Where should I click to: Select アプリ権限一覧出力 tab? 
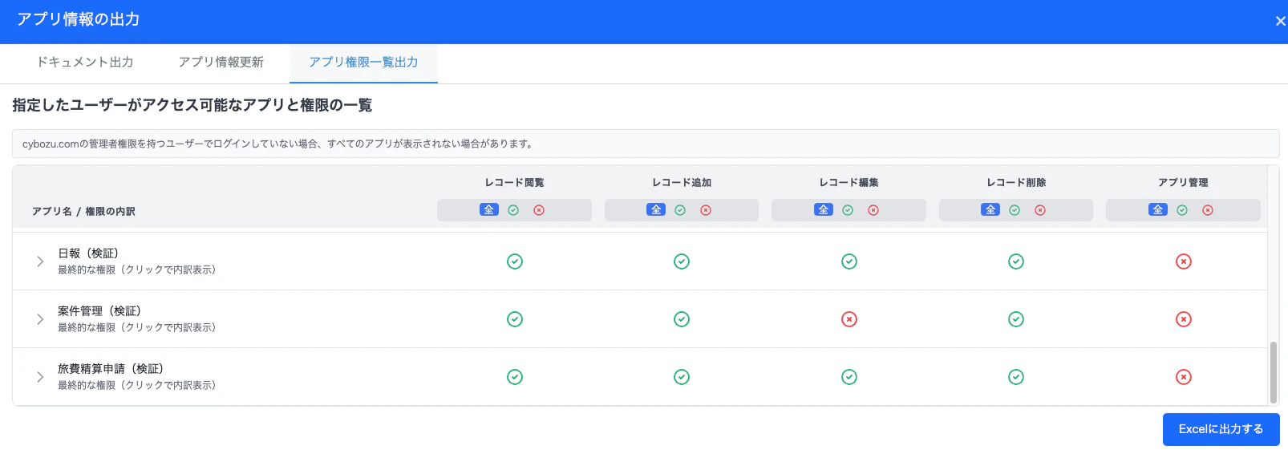pyautogui.click(x=363, y=63)
